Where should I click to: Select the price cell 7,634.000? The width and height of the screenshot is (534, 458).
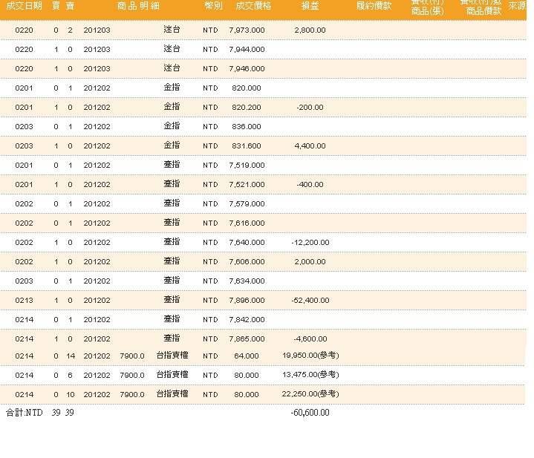coord(247,281)
